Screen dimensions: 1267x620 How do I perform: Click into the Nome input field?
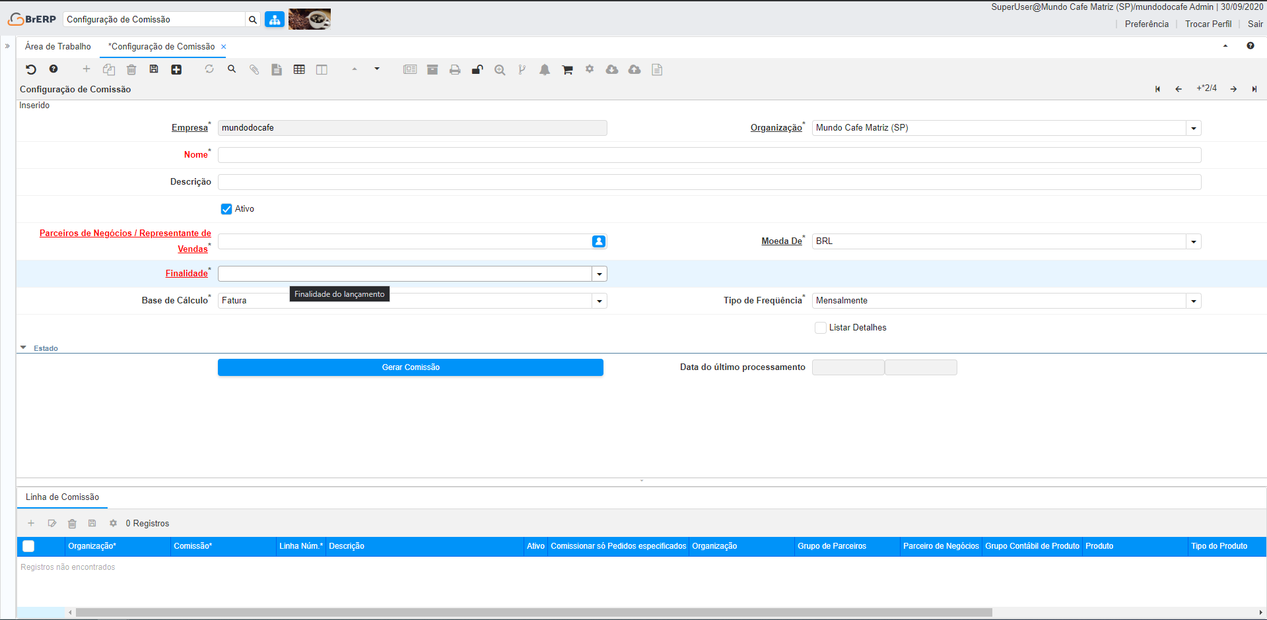tap(709, 155)
